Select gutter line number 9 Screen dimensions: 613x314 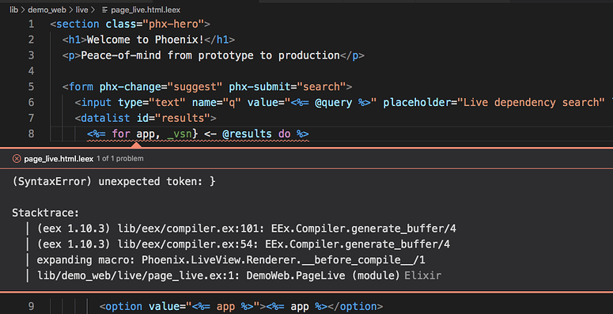(x=31, y=306)
